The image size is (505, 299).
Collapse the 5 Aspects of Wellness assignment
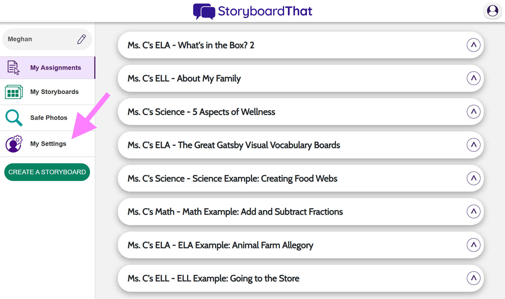coord(473,112)
